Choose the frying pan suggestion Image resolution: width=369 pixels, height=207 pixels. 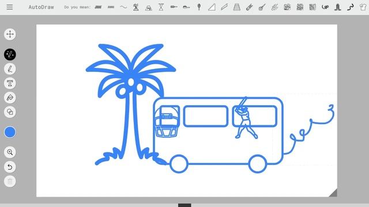(x=186, y=7)
